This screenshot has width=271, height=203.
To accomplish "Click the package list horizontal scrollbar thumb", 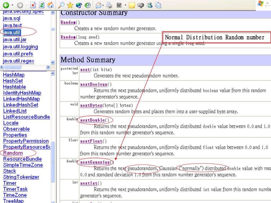I will (13, 67).
